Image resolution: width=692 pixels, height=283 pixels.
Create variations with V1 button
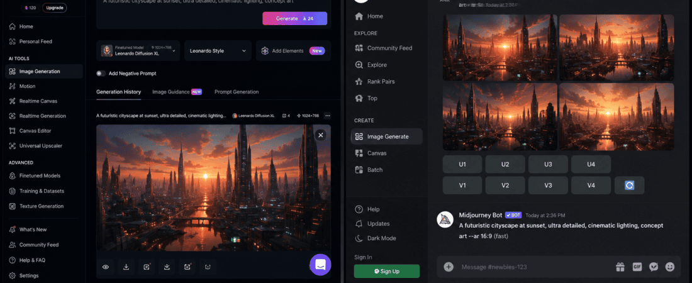point(462,186)
